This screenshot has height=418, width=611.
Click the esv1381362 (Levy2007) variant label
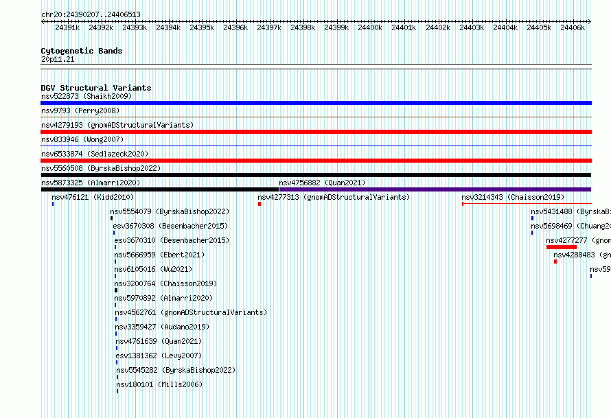[159, 356]
